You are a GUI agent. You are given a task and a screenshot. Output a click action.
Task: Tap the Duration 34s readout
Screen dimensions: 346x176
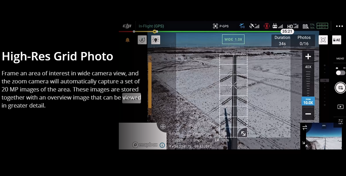(282, 41)
